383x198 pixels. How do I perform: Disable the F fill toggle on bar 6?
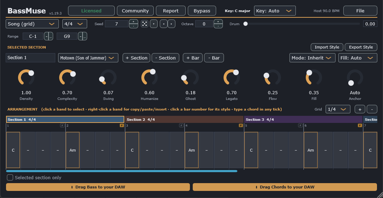pos(360,125)
